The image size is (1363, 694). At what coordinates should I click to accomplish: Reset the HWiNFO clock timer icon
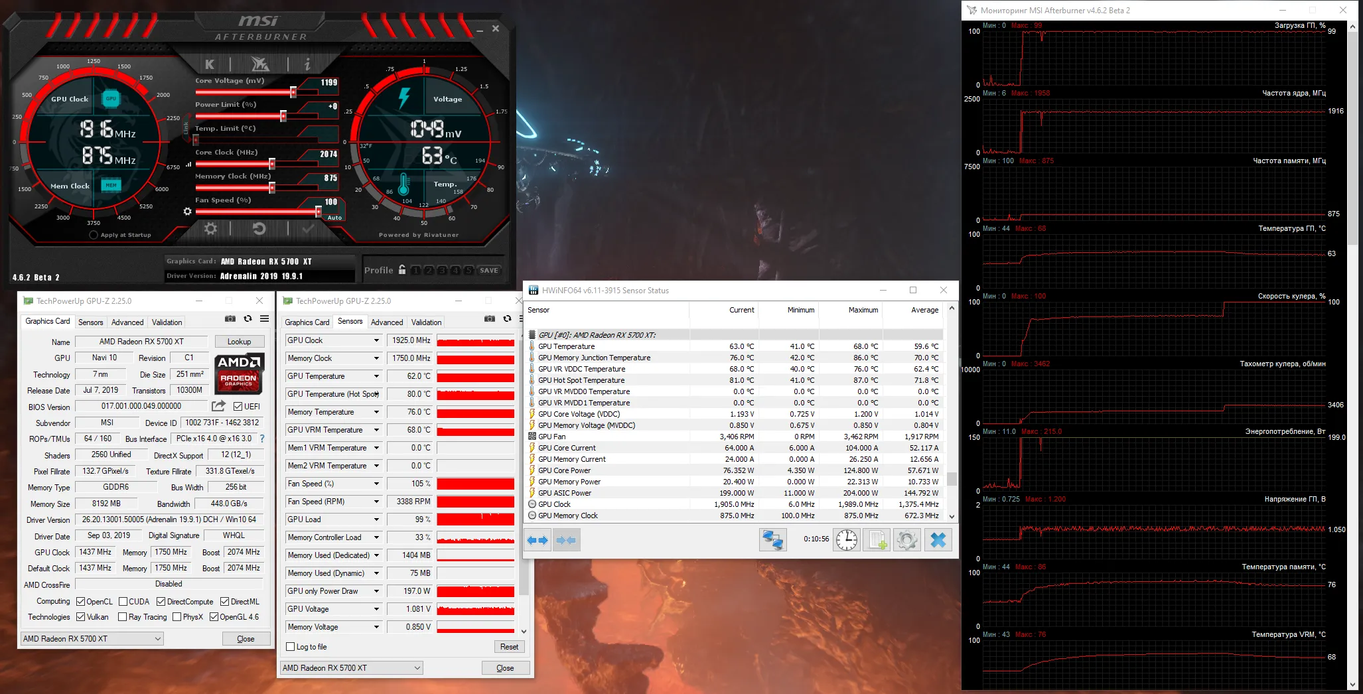coord(847,540)
